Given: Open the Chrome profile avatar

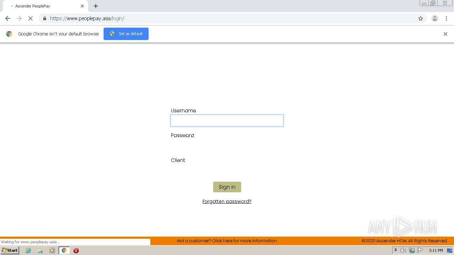Looking at the screenshot, I should point(435,18).
